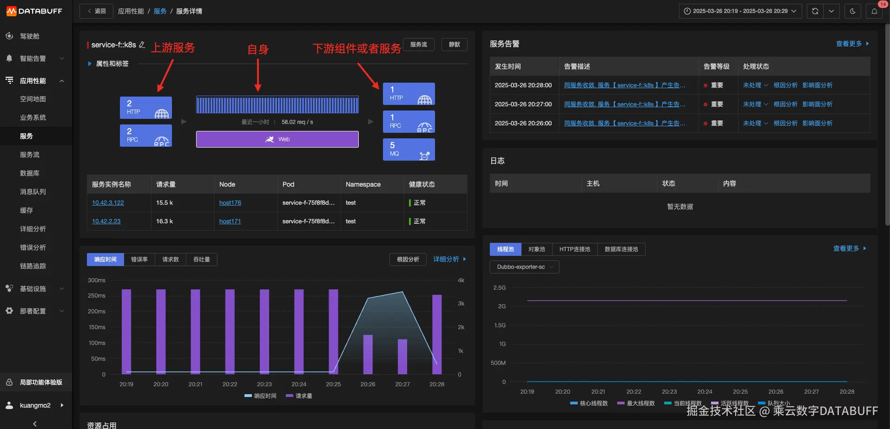Viewport: 890px width, 429px height.
Task: Open the alert description for 20:26:00
Action: [625, 123]
